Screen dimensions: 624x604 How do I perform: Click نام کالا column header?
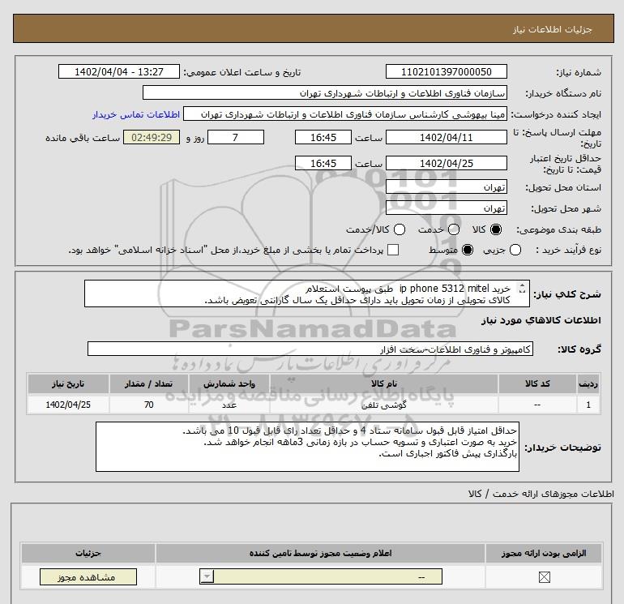384,383
